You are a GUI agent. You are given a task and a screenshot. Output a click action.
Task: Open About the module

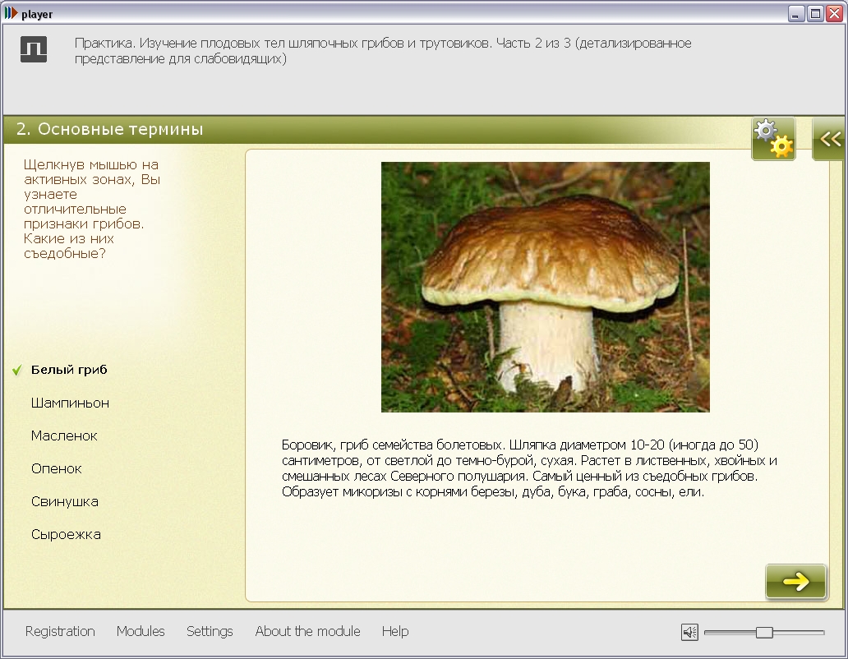point(307,631)
